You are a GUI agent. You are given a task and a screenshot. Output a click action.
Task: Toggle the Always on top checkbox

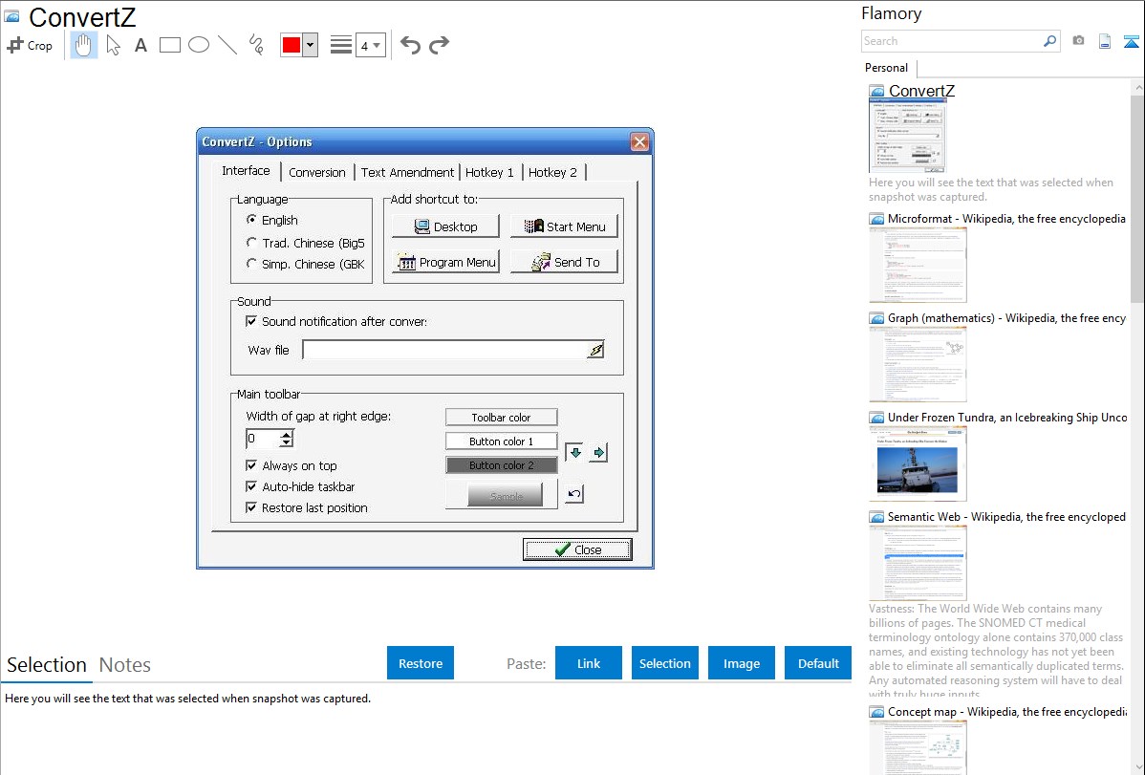[252, 465]
